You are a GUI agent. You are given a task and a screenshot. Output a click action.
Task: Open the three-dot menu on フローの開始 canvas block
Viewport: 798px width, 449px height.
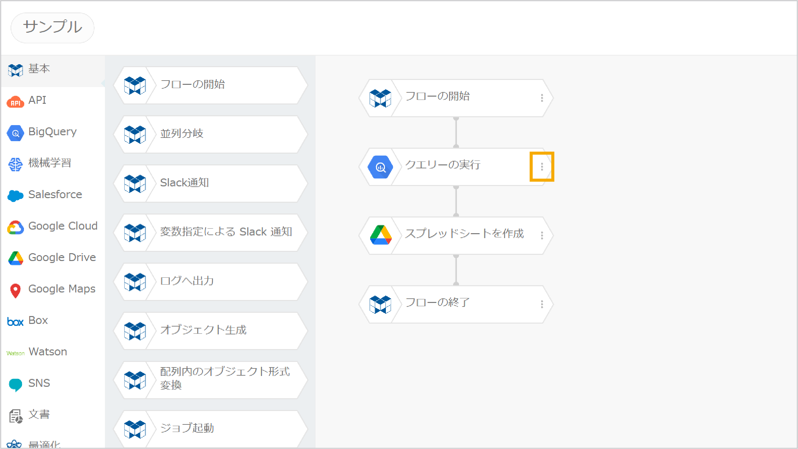[542, 98]
